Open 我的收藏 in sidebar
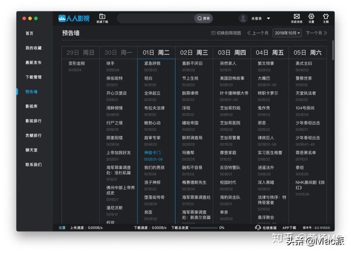The width and height of the screenshot is (351, 253). 33,48
